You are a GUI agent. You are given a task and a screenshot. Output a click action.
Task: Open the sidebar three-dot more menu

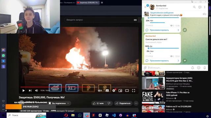pyautogui.click(x=3, y=109)
